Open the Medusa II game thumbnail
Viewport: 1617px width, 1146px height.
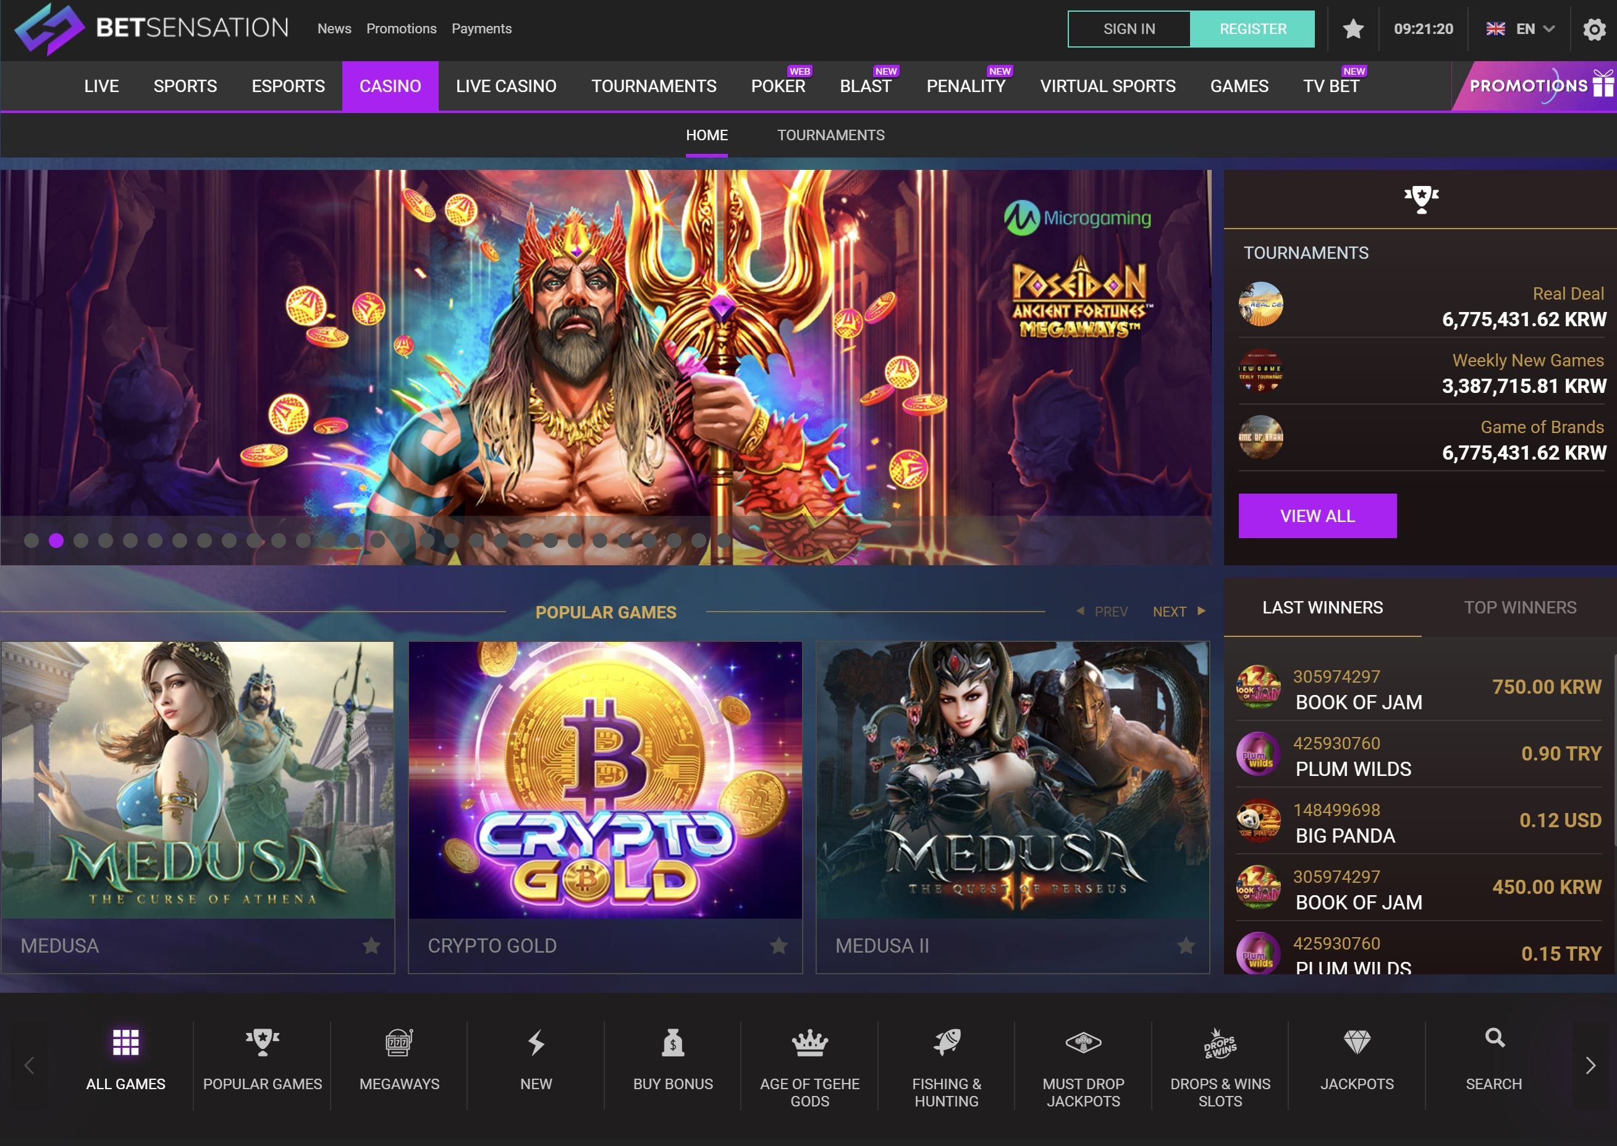pyautogui.click(x=1012, y=780)
